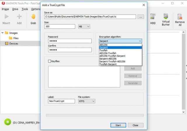Click the green disc drive D: icon
The height and width of the screenshot is (131, 187).
pos(8,122)
